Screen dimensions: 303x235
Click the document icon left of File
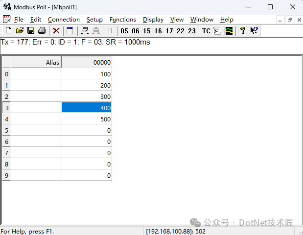click(6, 19)
